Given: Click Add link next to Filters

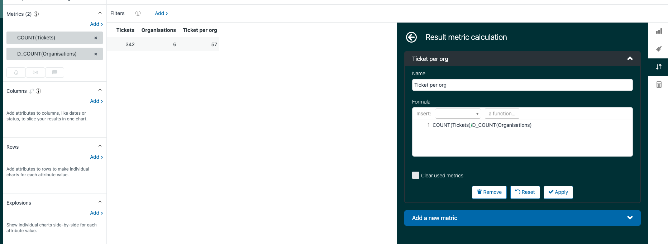Looking at the screenshot, I should point(161,13).
